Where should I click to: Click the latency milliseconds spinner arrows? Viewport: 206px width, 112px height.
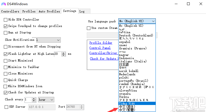point(64,54)
